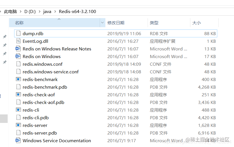
Task: Click Word icon of Windows Service Documentation
Action: click(x=18, y=140)
